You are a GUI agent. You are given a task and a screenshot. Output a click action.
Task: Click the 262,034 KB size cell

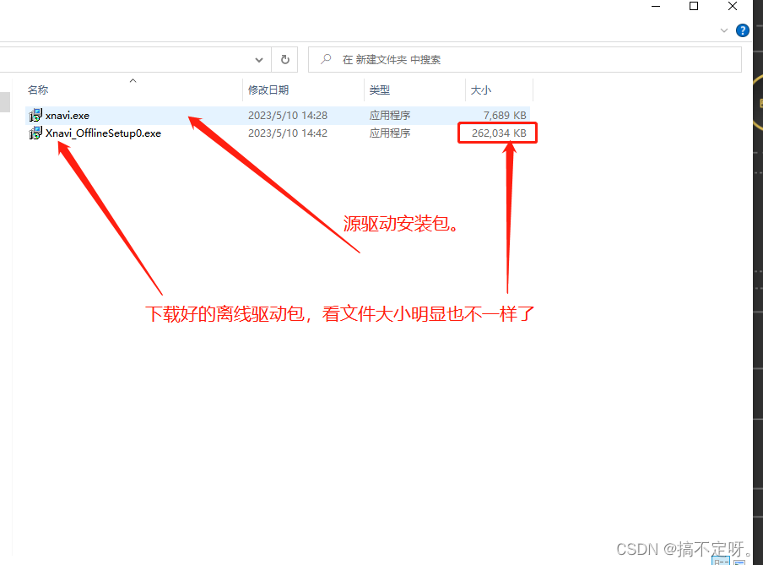pos(499,133)
